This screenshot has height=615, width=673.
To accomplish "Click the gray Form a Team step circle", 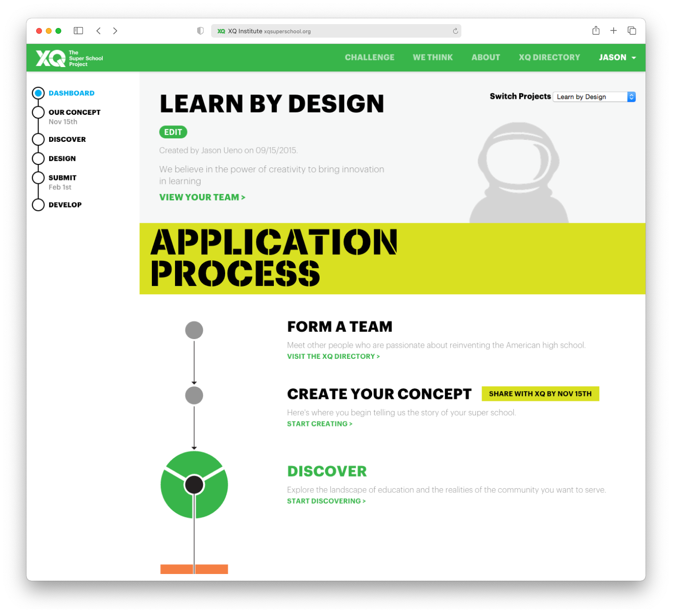I will [x=194, y=330].
